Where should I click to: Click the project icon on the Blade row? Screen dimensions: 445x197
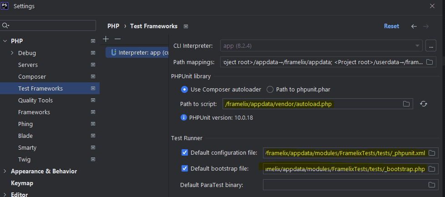[x=93, y=136]
